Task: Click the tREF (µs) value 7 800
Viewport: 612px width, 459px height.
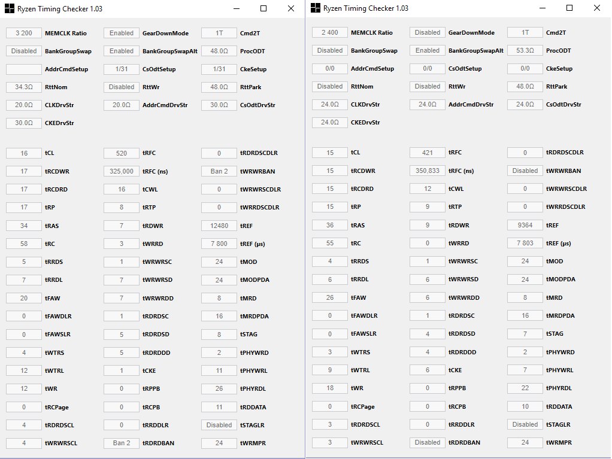Action: tap(219, 244)
